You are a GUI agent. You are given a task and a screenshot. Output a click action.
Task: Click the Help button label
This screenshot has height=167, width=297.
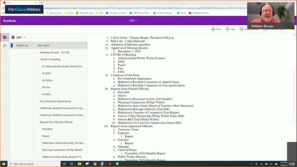click(x=232, y=29)
